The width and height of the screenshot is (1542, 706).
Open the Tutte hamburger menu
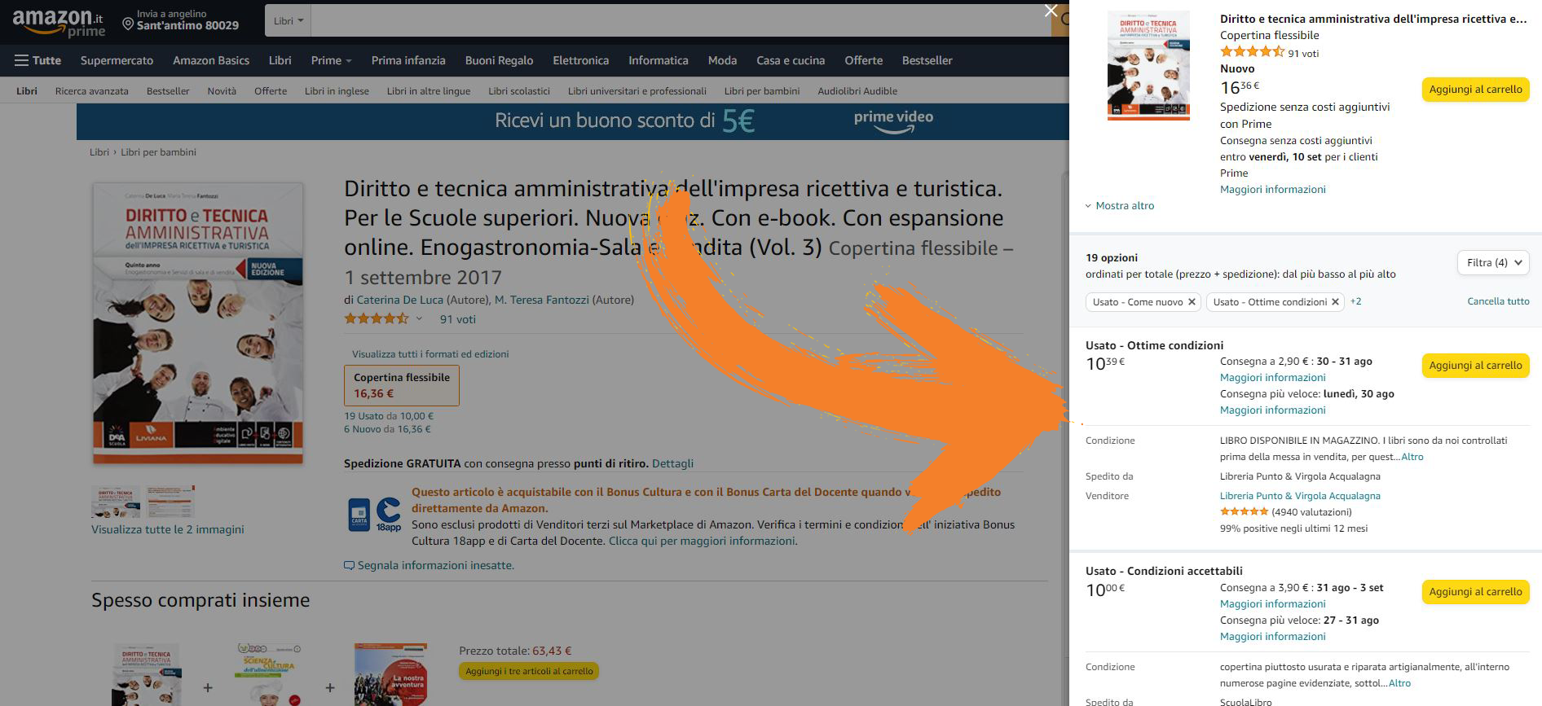37,60
